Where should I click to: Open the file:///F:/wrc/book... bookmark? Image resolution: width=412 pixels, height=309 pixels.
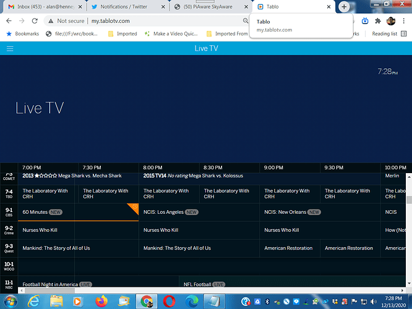[x=72, y=33]
